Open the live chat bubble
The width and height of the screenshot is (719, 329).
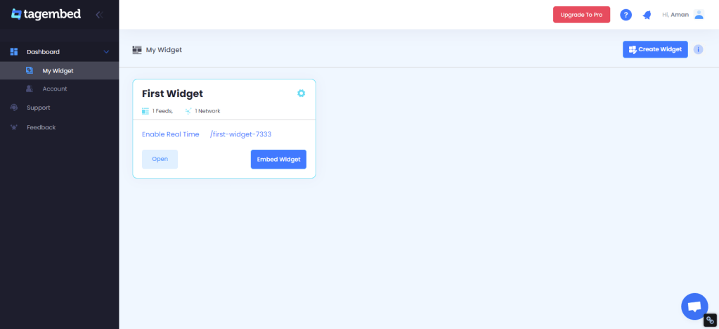coord(694,306)
